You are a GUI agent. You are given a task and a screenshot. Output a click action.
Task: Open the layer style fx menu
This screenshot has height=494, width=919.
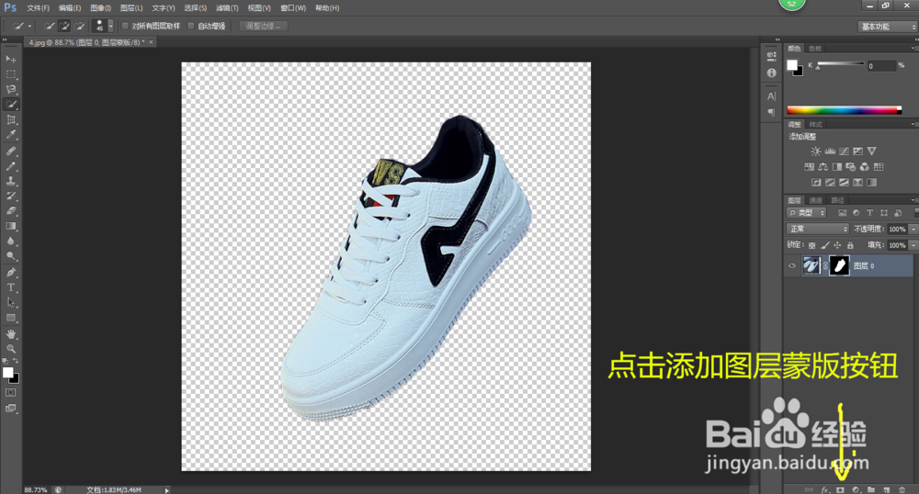824,489
